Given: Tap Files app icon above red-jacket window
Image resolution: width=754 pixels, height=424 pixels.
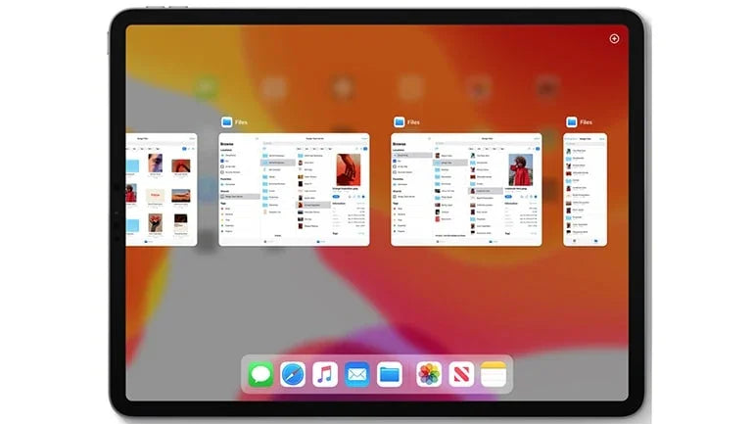Looking at the screenshot, I should 400,122.
